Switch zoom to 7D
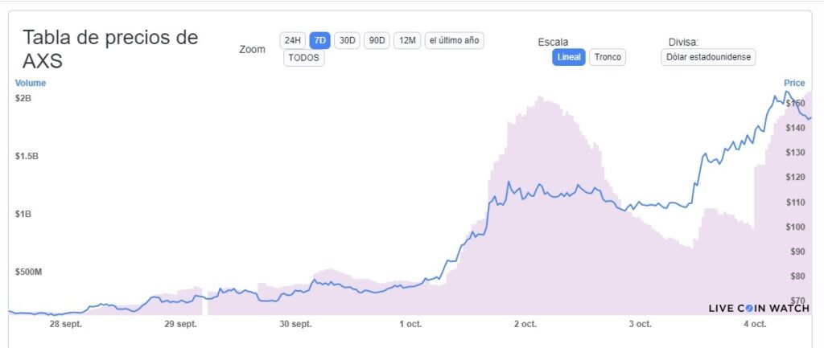The height and width of the screenshot is (348, 824). point(319,40)
